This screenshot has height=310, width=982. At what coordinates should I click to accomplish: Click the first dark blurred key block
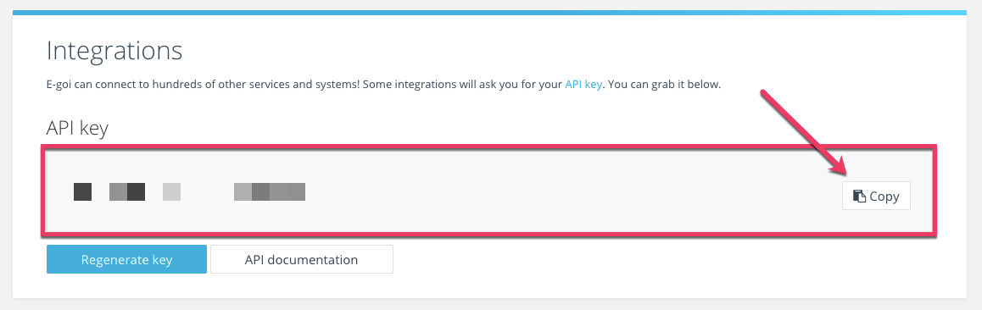[82, 192]
